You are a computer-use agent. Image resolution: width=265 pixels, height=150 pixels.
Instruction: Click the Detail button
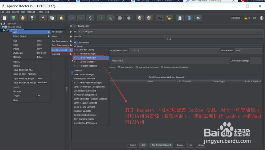pyautogui.click(x=133, y=145)
